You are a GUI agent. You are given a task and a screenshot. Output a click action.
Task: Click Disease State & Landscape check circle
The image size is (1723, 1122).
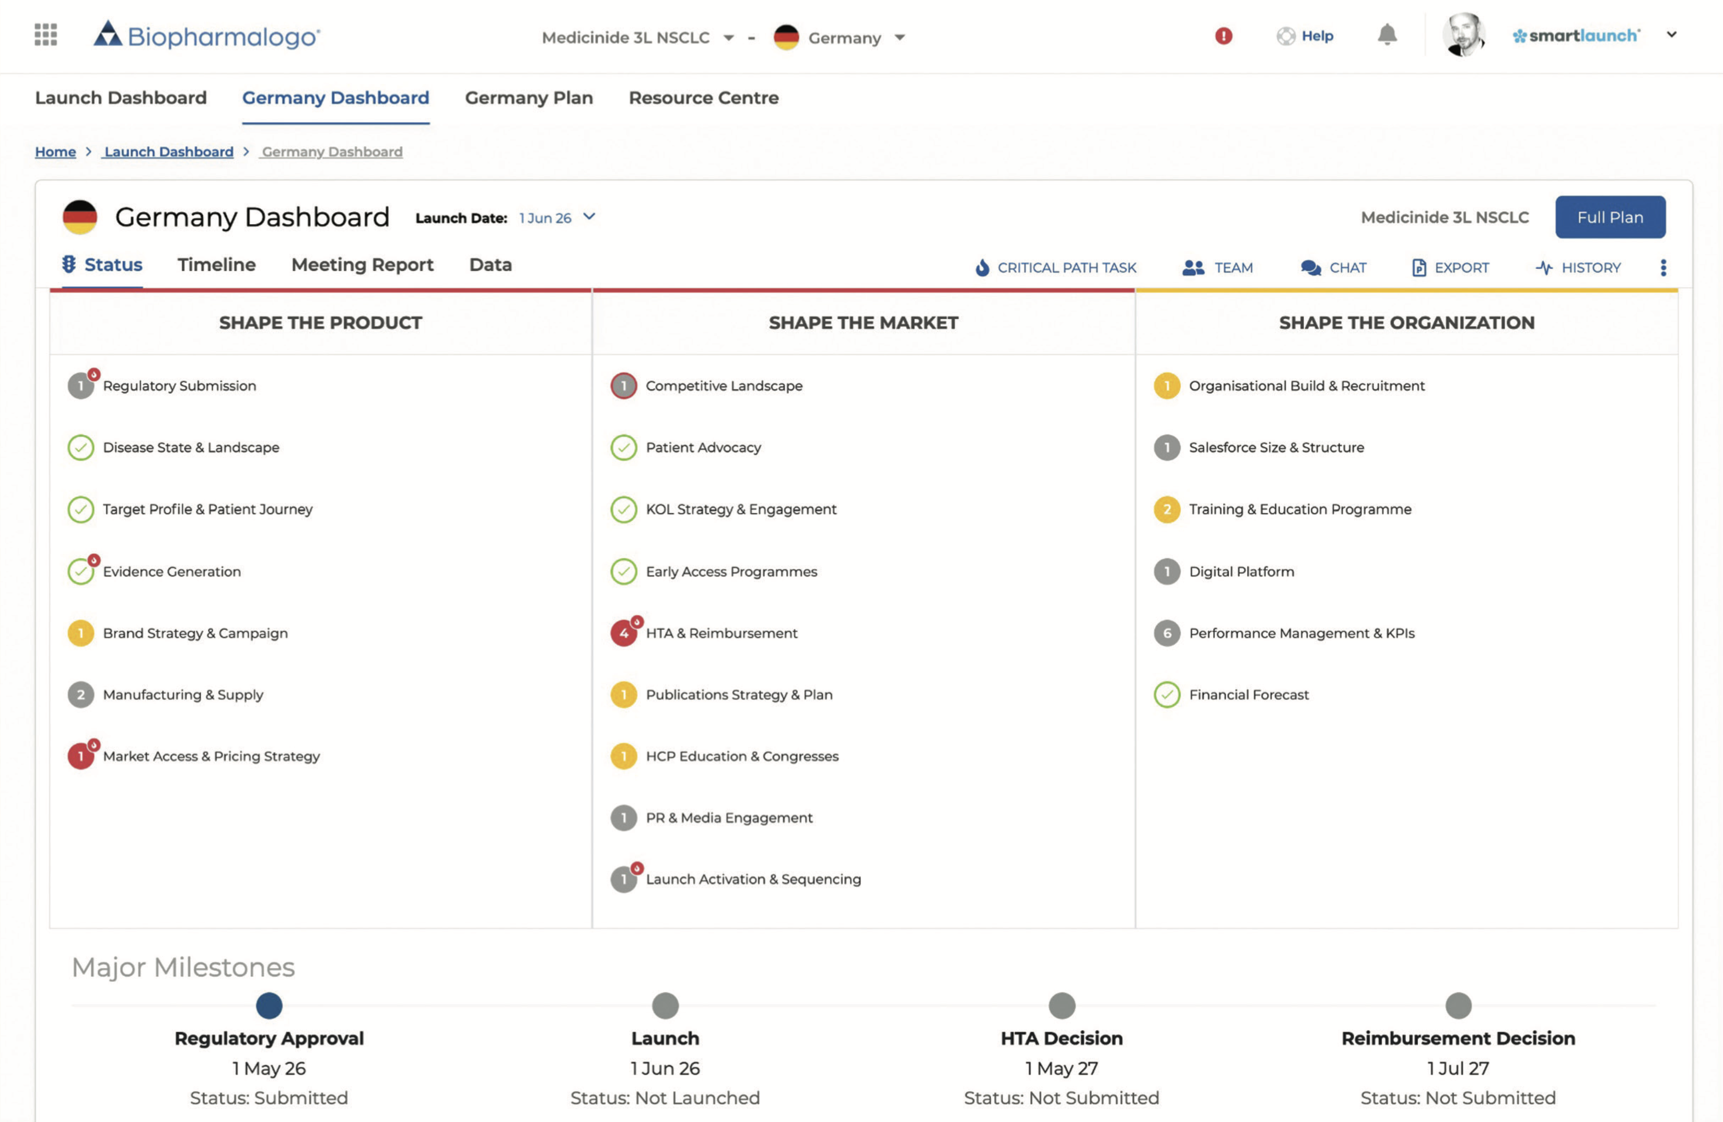click(x=80, y=447)
